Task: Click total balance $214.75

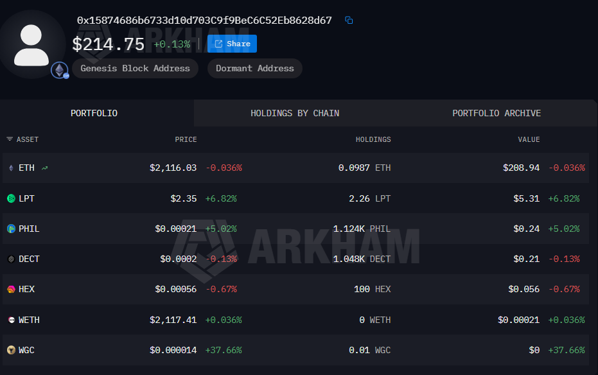Action: (x=109, y=44)
